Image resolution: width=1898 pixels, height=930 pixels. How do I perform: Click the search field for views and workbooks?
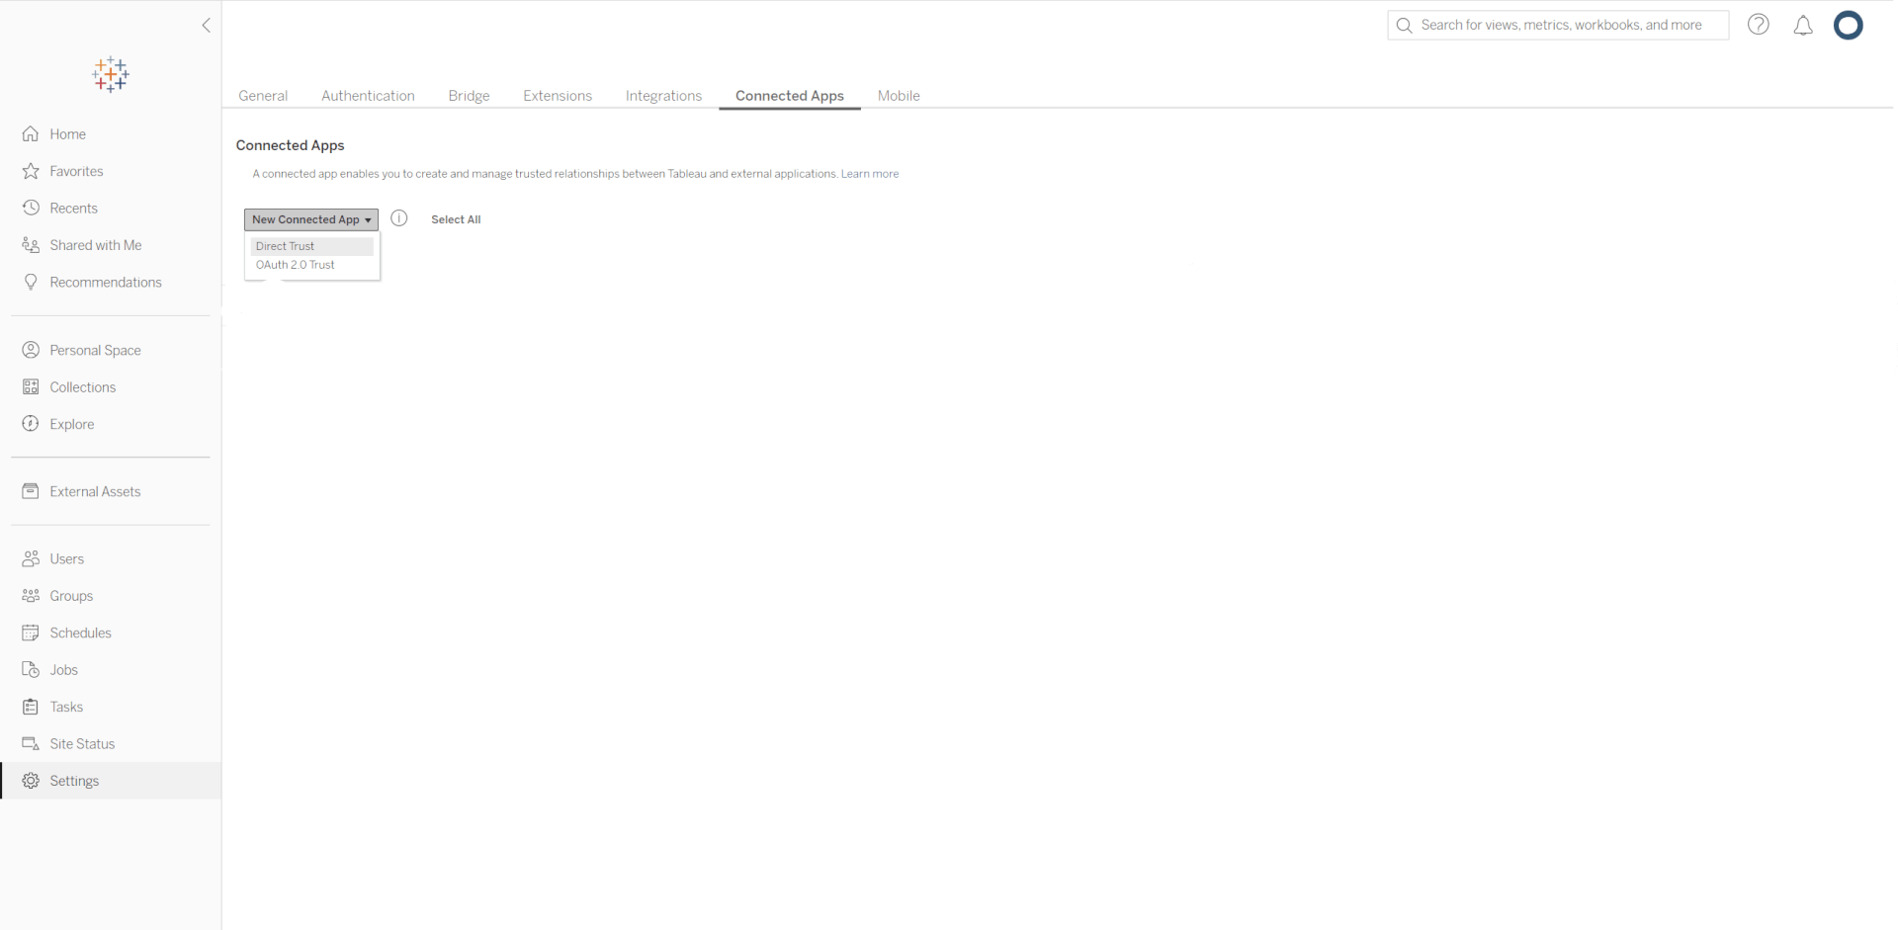1562,26
